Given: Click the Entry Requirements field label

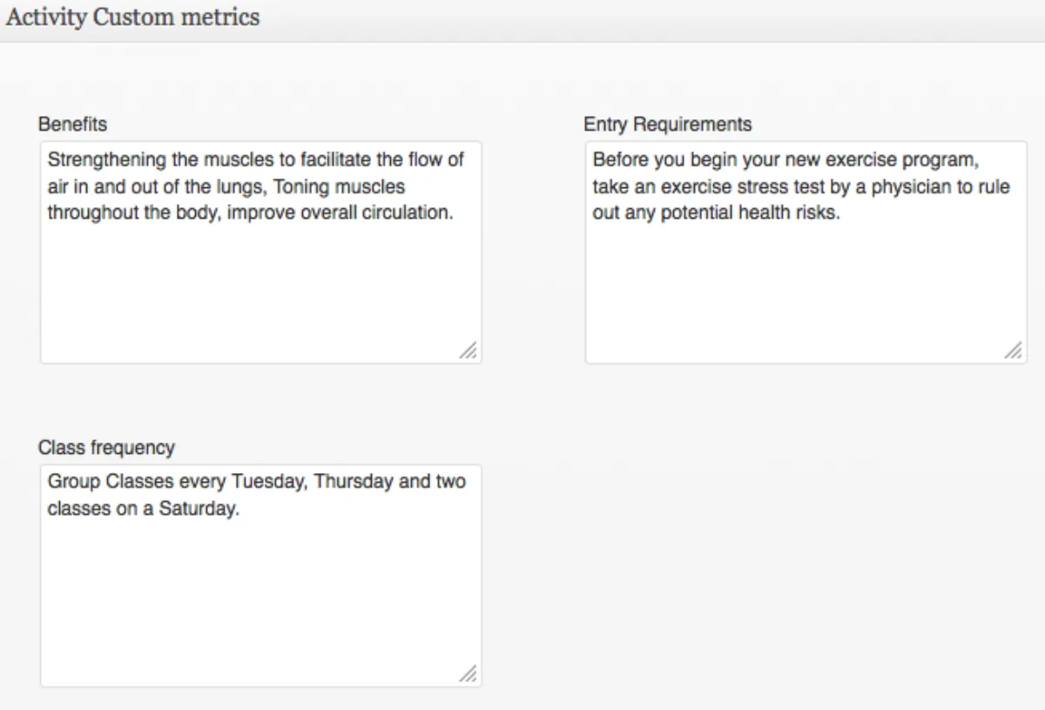Looking at the screenshot, I should click(667, 125).
